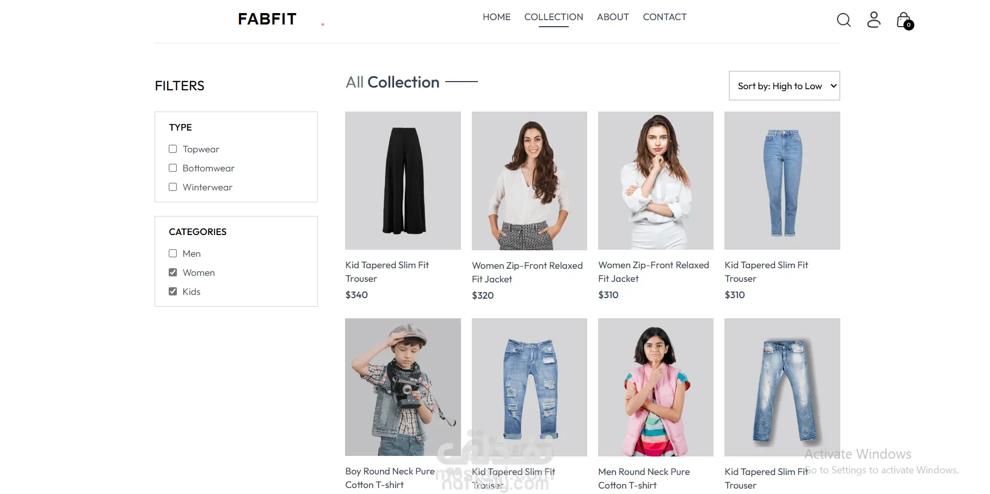Screen dimensions: 990x494
Task: Select the COLLECTION nav item
Action: (x=554, y=17)
